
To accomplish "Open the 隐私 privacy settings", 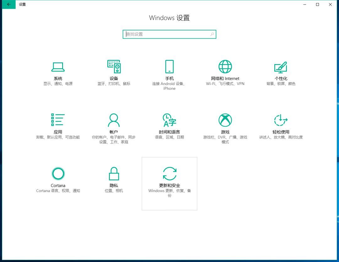I will coord(114,177).
